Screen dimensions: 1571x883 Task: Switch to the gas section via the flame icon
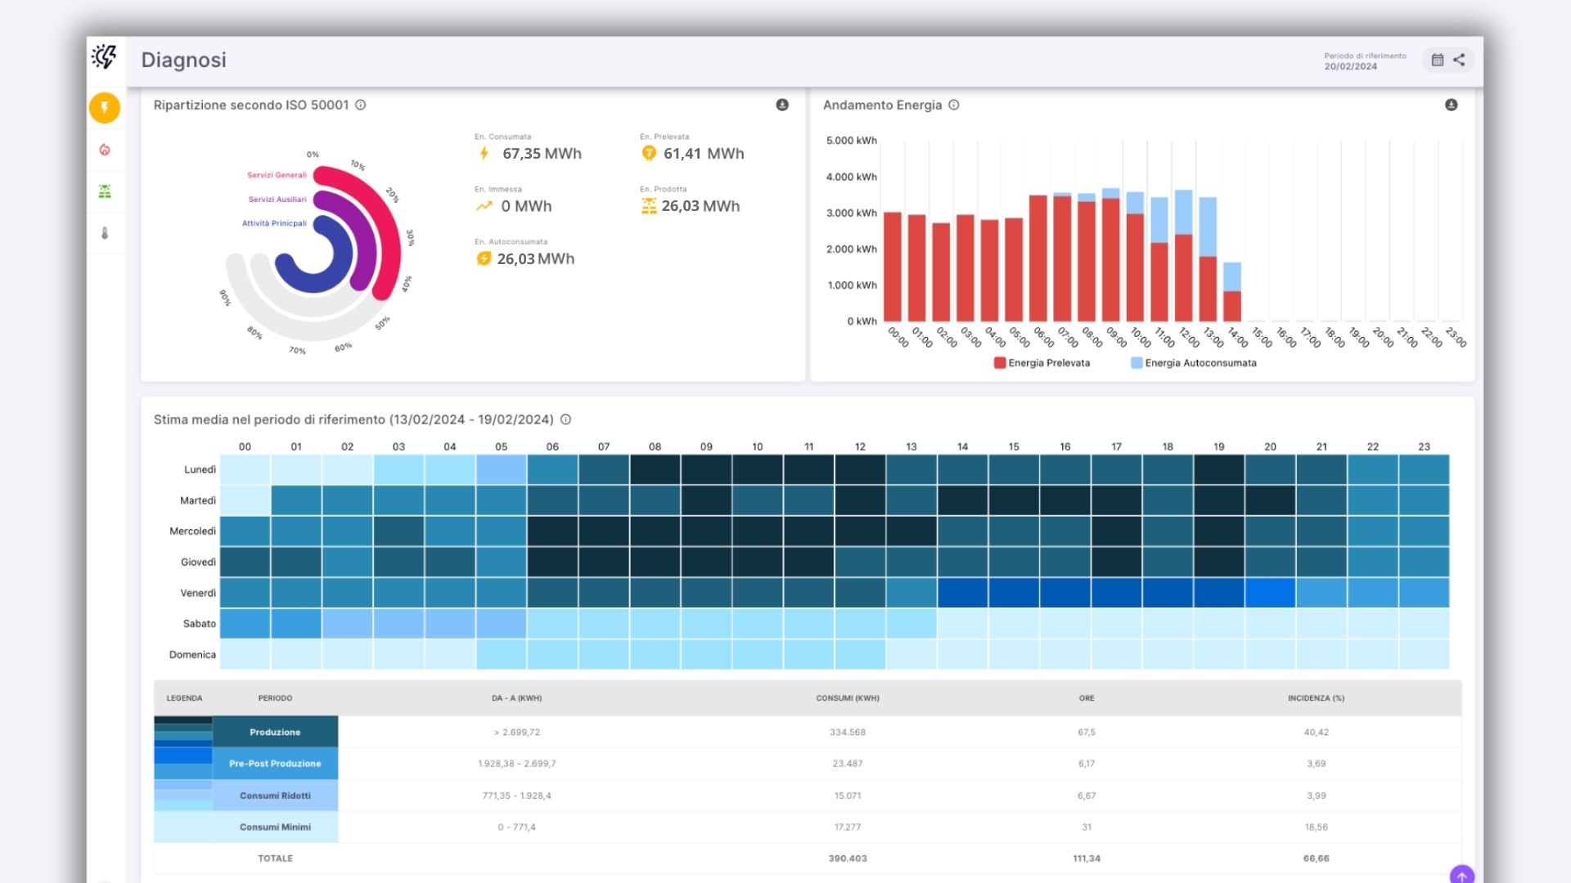pos(105,149)
